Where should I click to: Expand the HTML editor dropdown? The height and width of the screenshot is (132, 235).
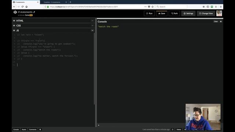tap(92, 21)
